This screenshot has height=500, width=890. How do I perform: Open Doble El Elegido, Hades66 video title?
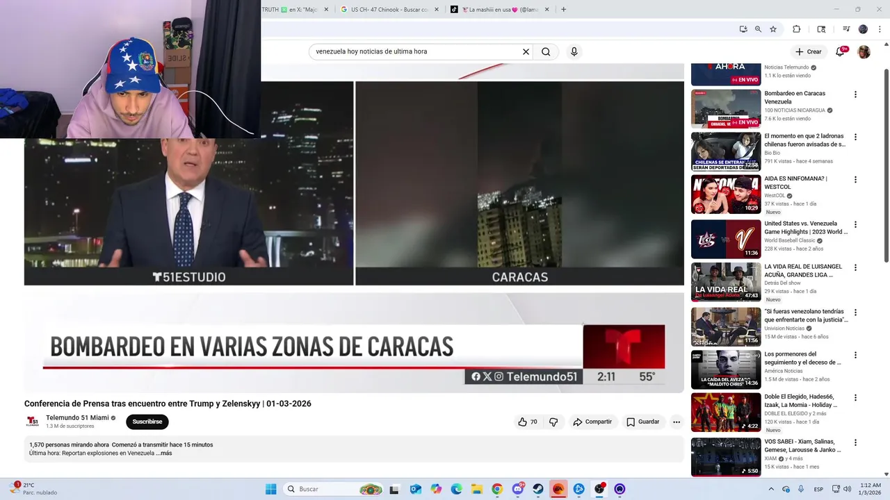(x=800, y=401)
